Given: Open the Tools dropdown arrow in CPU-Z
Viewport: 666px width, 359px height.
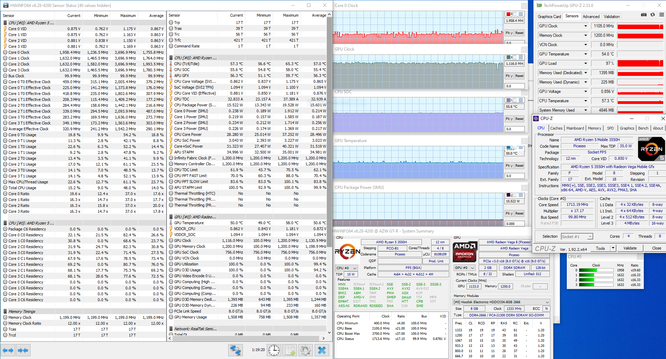Looking at the screenshot, I should [x=613, y=248].
